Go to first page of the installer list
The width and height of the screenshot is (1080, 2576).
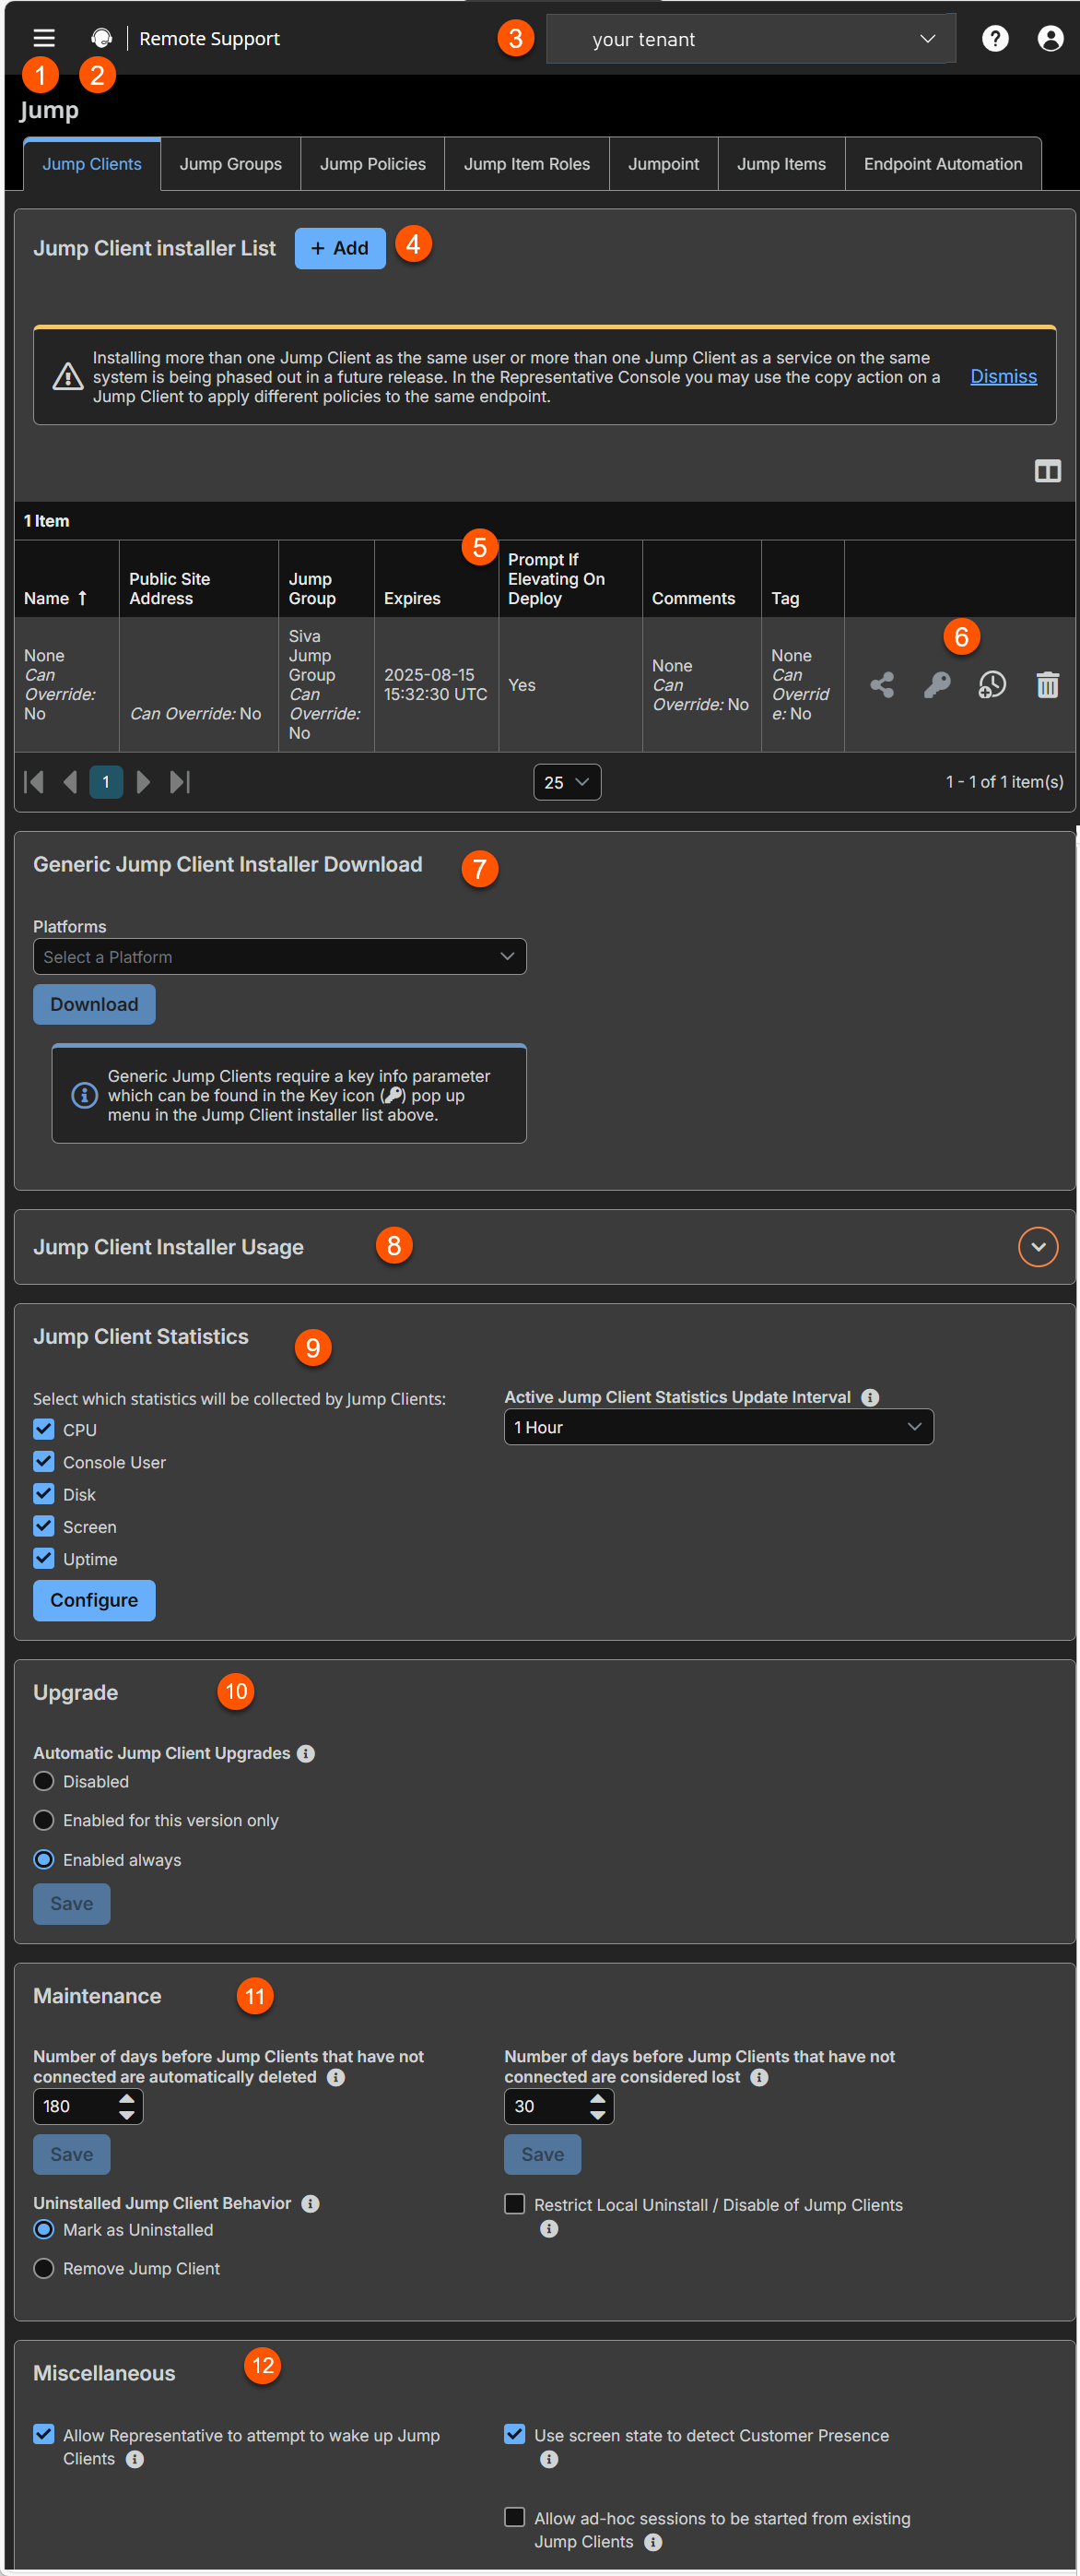point(33,782)
